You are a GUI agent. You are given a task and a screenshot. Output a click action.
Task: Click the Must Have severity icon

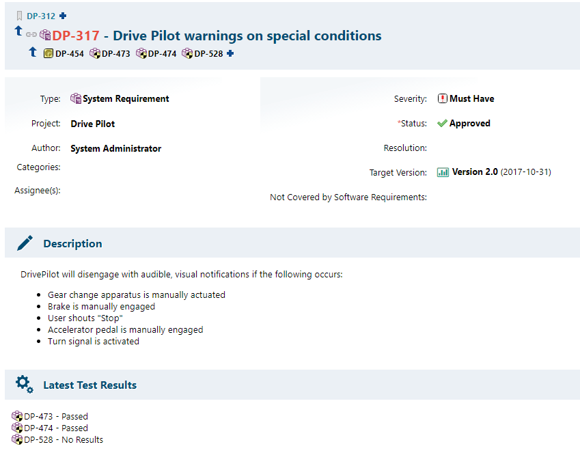coord(443,98)
